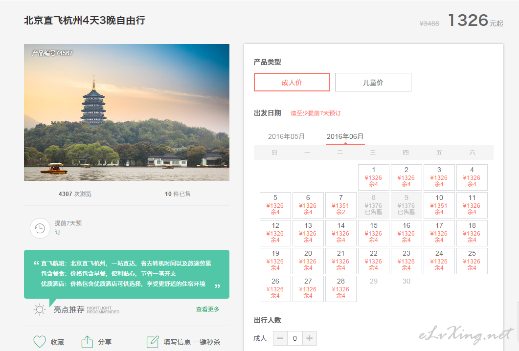Select June 23 departure date
519x351 pixels.
click(x=406, y=261)
